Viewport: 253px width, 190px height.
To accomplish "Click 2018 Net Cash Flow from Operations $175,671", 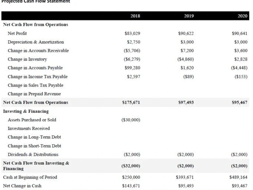I will click(x=131, y=102).
